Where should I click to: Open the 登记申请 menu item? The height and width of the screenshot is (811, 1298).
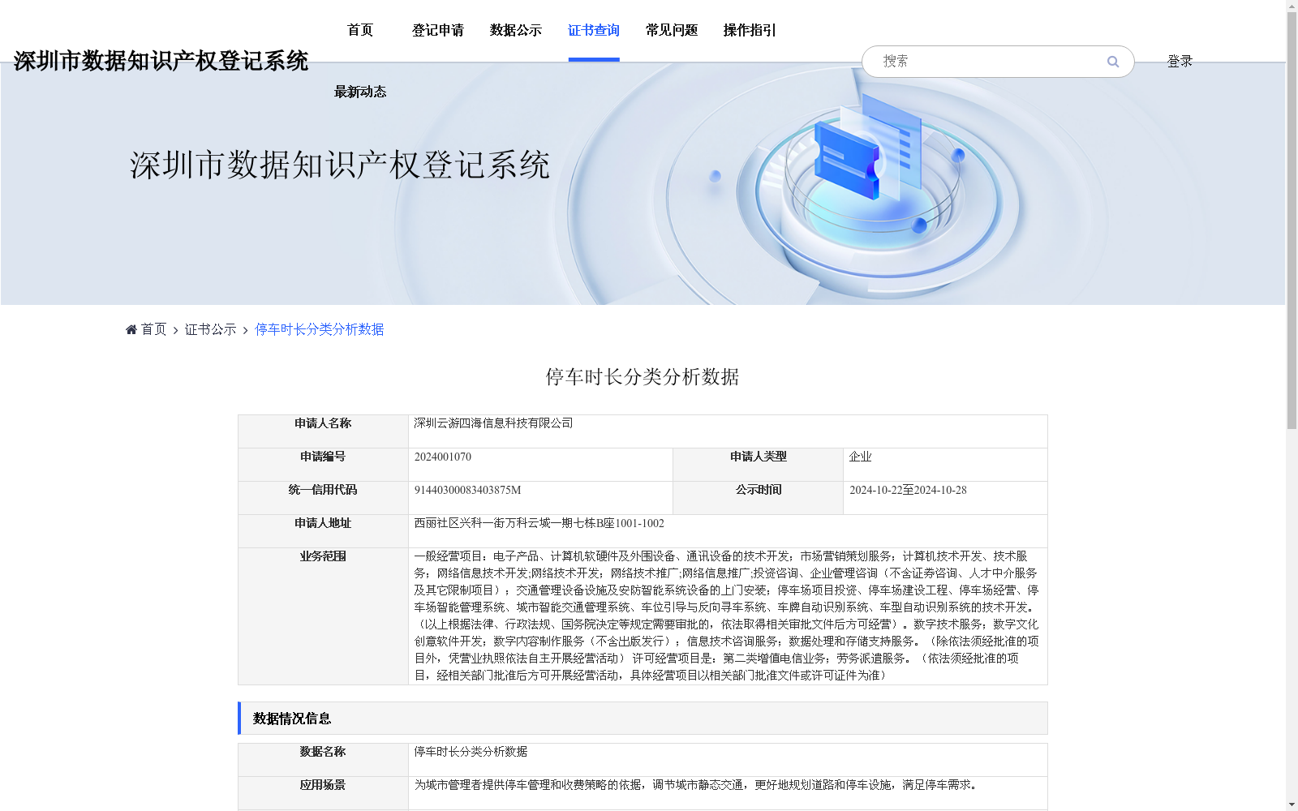pos(438,30)
